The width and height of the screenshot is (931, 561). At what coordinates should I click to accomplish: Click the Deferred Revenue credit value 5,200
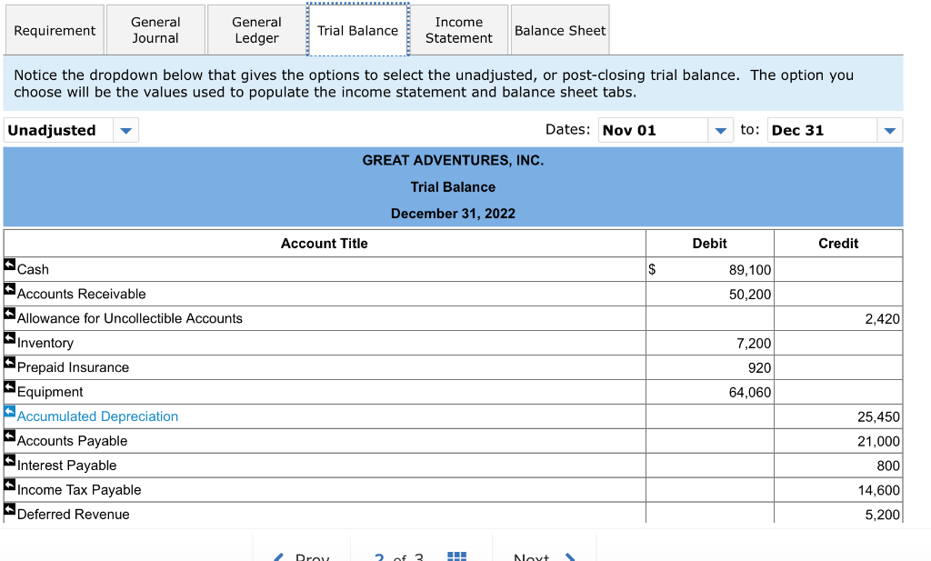click(x=882, y=515)
